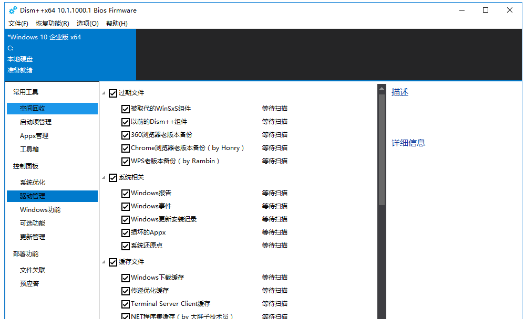Collapse the 过期文件 group
525x319 pixels.
pos(103,93)
